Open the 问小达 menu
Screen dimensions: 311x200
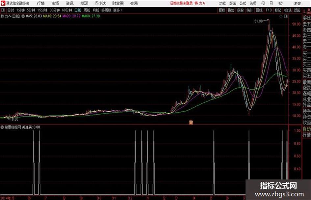coord(100,3)
